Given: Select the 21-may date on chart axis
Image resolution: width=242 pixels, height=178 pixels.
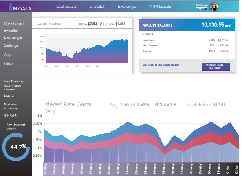Looking at the screenshot, I should [127, 169].
